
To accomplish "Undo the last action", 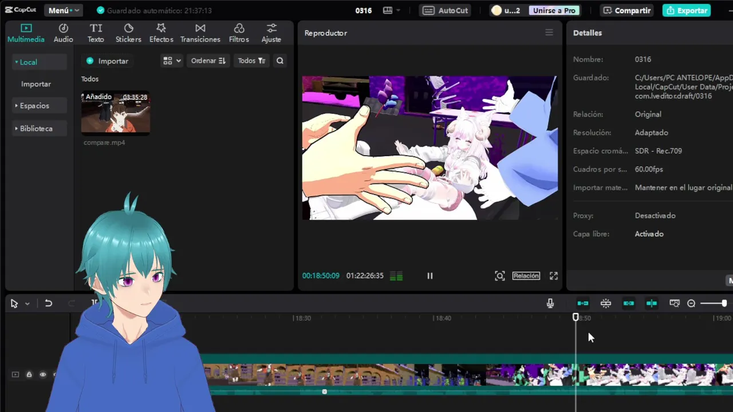I will (x=49, y=303).
